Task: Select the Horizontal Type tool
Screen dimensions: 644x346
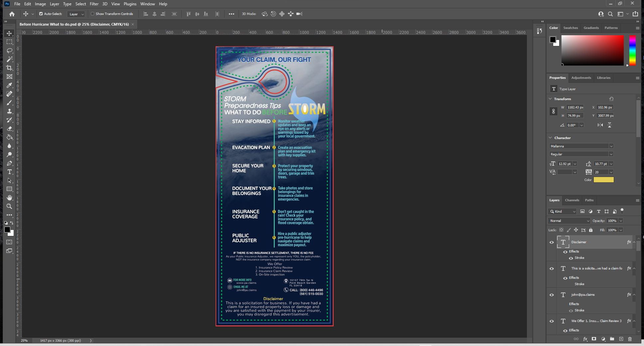Action: pyautogui.click(x=9, y=172)
